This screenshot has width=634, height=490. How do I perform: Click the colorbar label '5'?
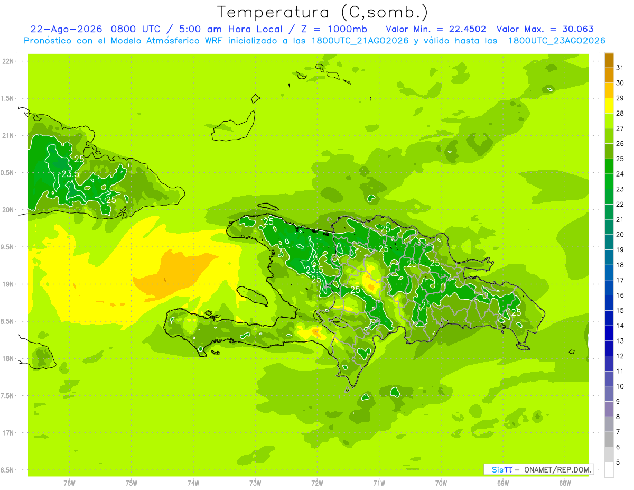coord(618,462)
